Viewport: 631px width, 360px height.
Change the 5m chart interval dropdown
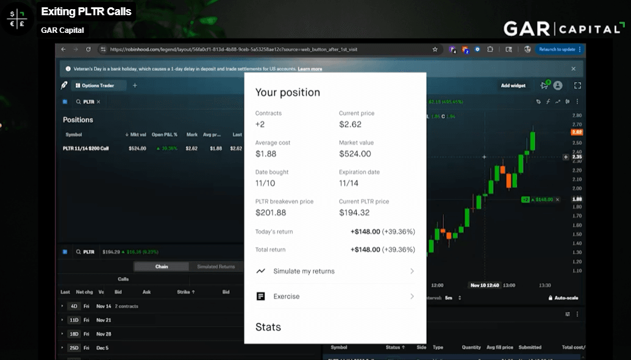[x=452, y=298]
